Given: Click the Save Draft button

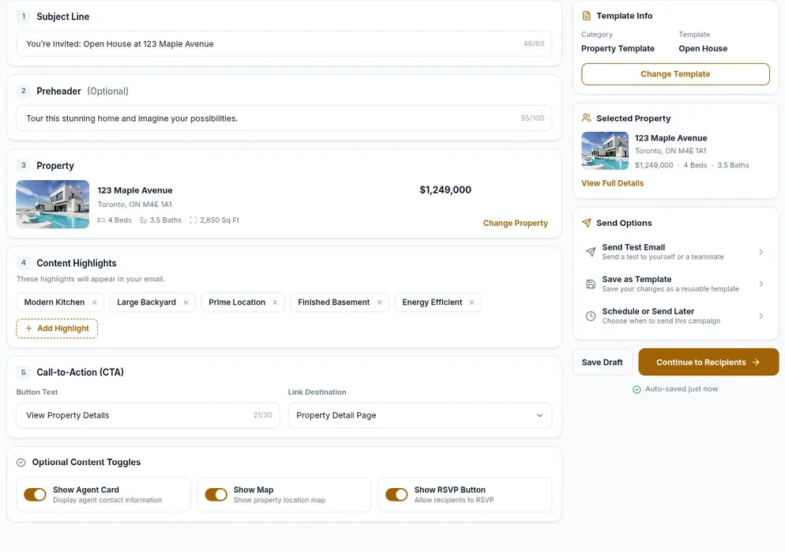Looking at the screenshot, I should click(x=603, y=362).
